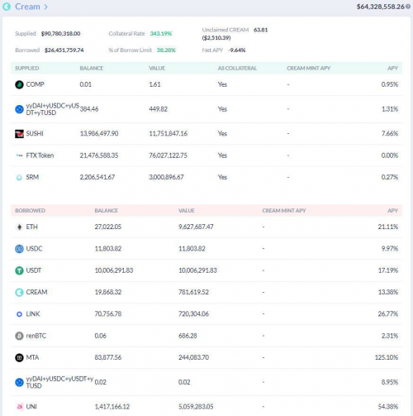Click the FTX Token icon
413x416 pixels.
click(19, 155)
